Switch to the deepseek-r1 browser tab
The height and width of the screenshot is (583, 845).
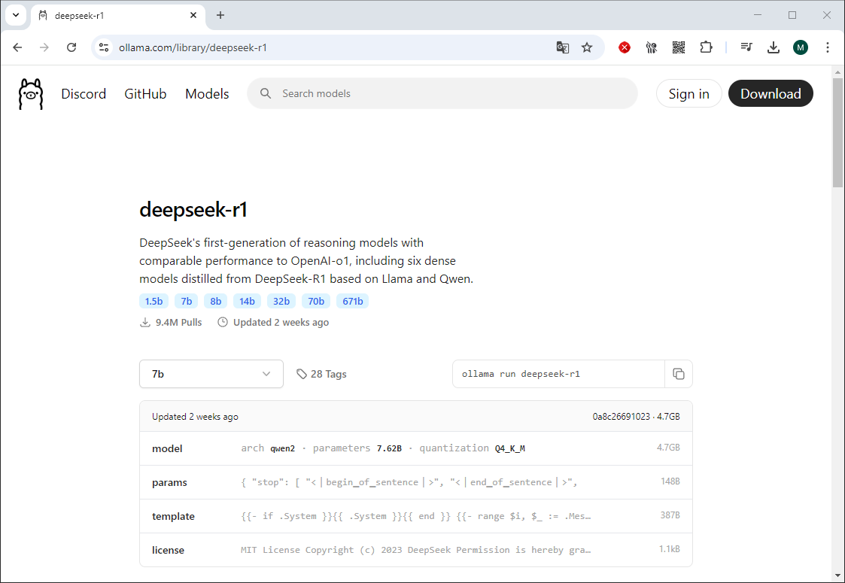click(117, 16)
